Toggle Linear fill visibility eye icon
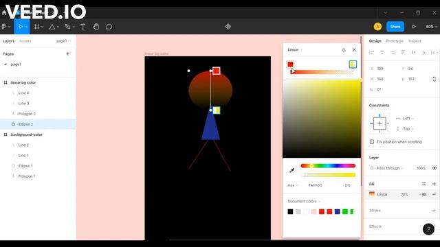 click(423, 194)
